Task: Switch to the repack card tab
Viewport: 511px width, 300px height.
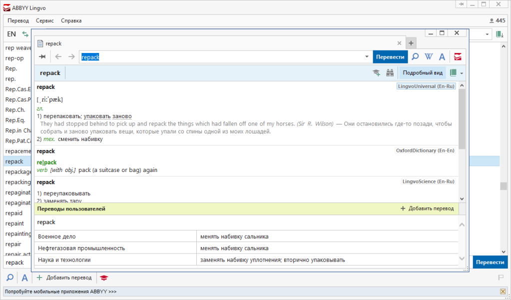Action: click(53, 43)
